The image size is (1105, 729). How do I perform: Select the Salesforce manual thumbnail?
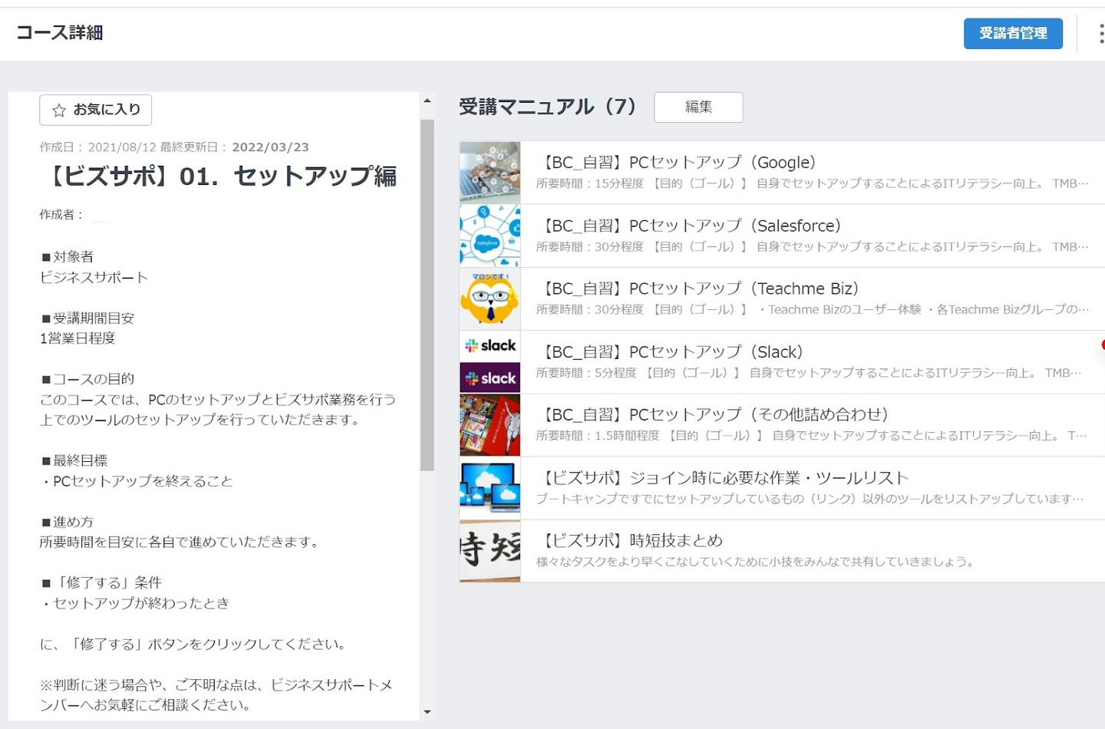[490, 236]
